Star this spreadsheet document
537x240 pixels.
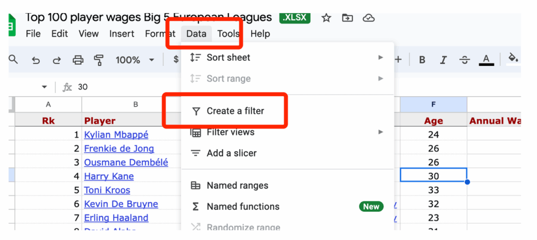coord(326,18)
